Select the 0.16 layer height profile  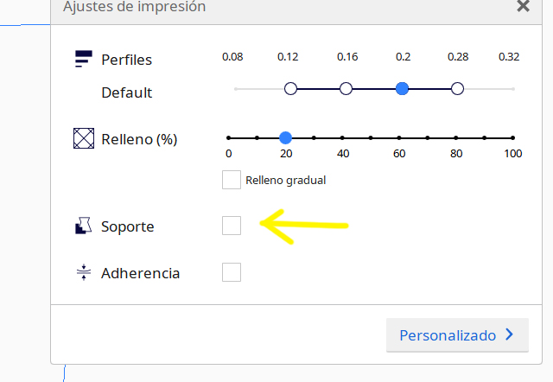click(x=346, y=88)
